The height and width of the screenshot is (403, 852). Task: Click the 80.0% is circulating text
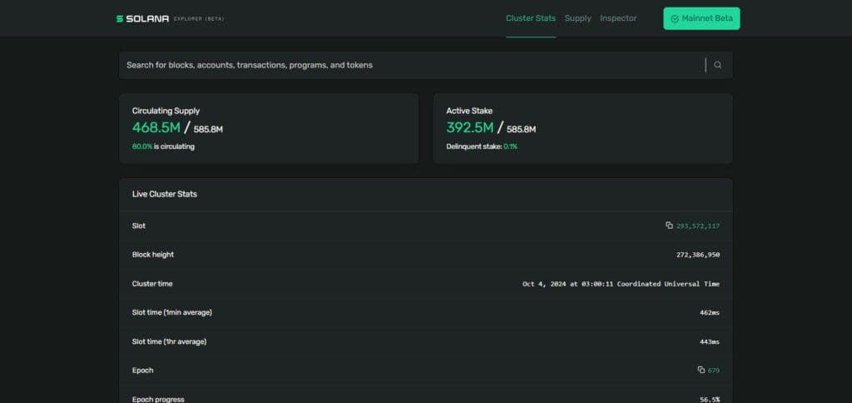[x=163, y=147]
